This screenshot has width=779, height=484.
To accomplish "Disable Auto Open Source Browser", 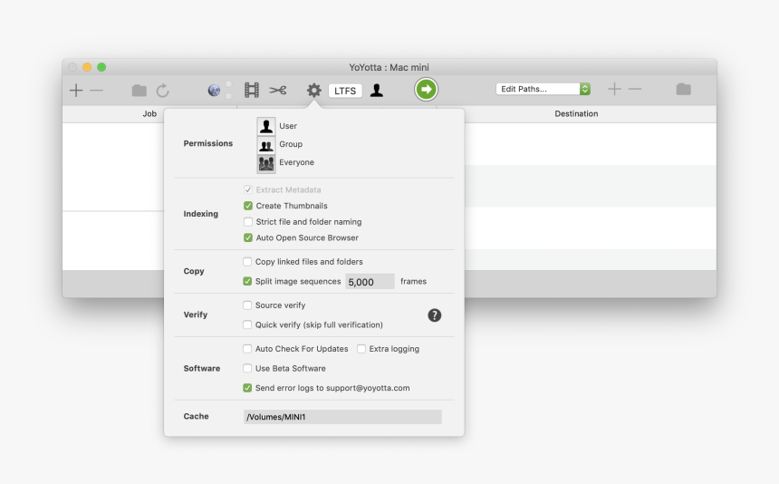I will click(x=248, y=238).
